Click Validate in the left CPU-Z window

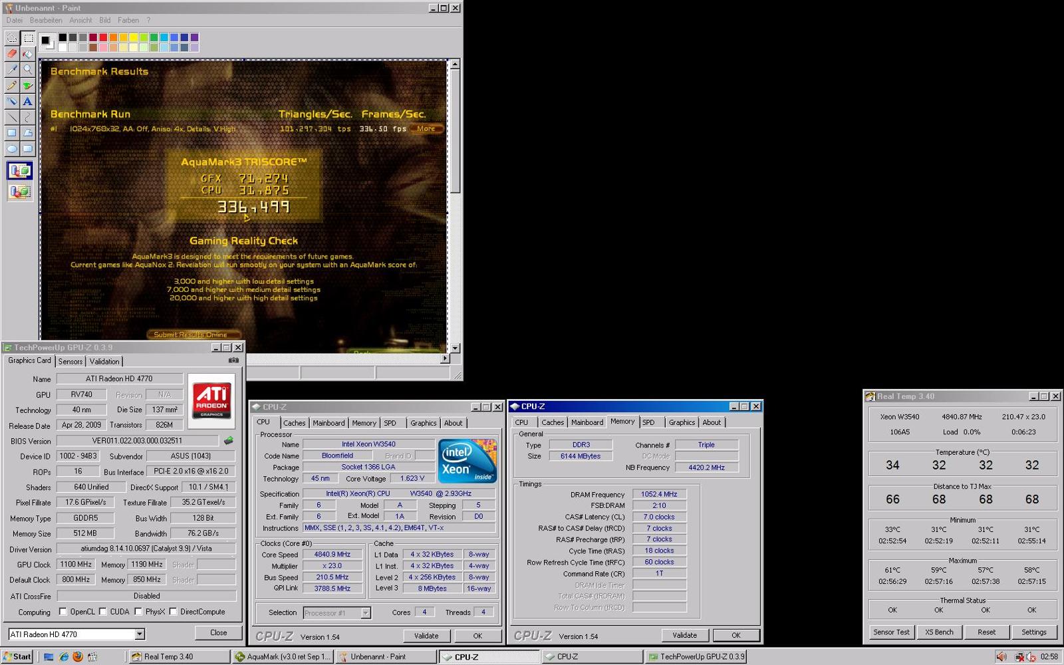point(426,636)
